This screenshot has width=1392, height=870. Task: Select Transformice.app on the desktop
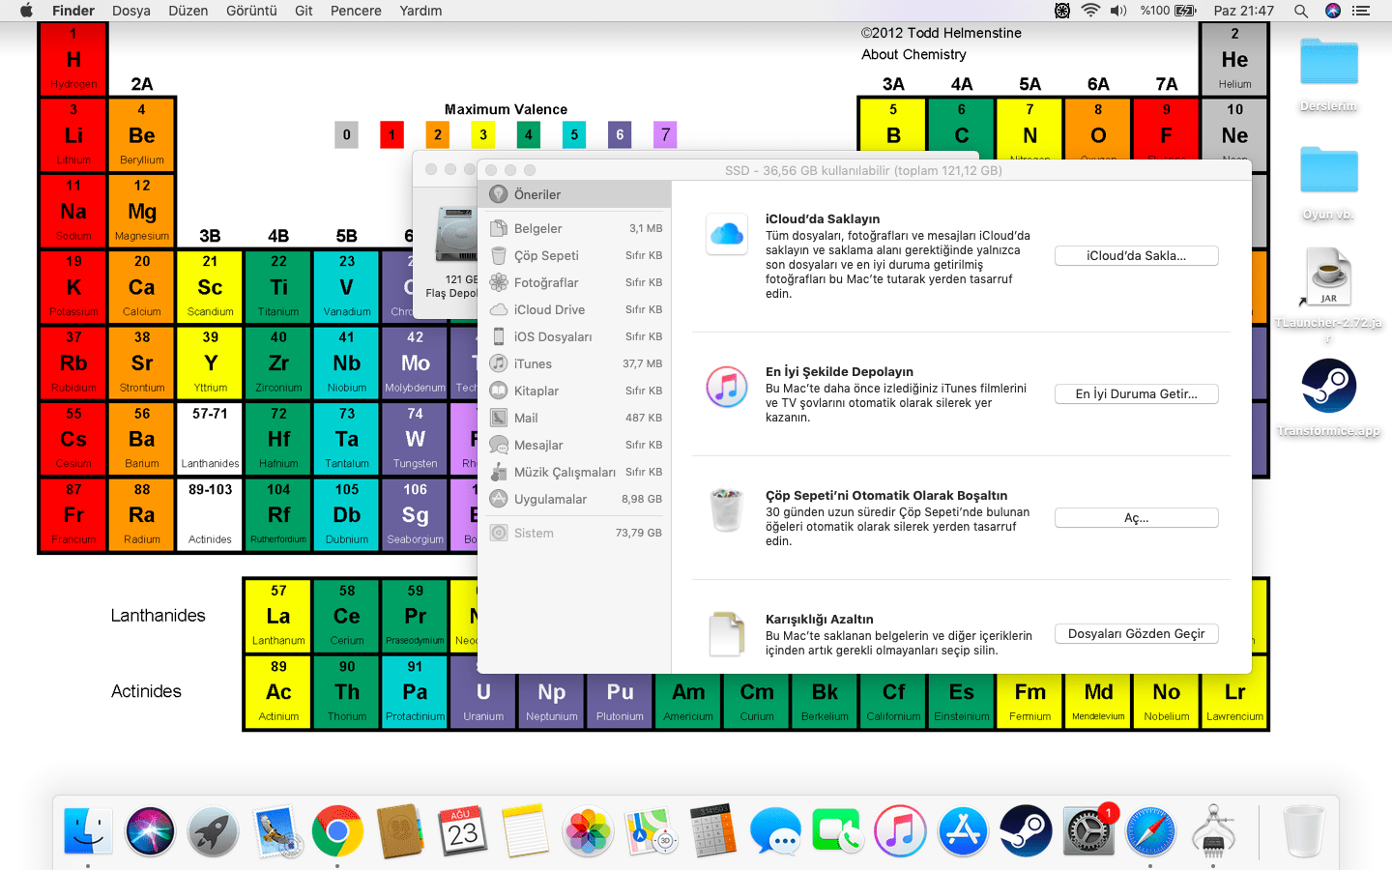click(1329, 397)
